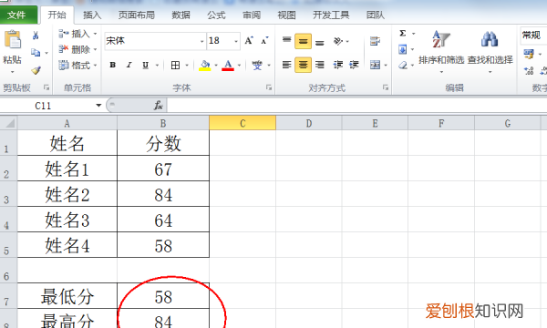Viewport: 547px width, 328px height.
Task: Click the Cut scissors icon
Action: (x=36, y=36)
